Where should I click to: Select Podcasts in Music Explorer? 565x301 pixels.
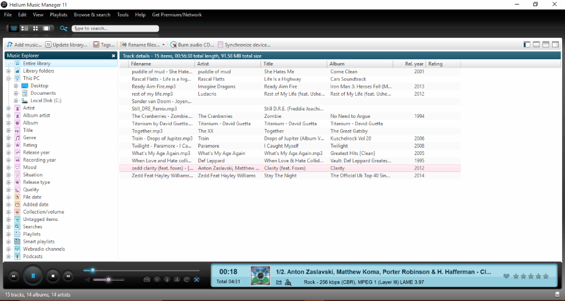(x=33, y=256)
